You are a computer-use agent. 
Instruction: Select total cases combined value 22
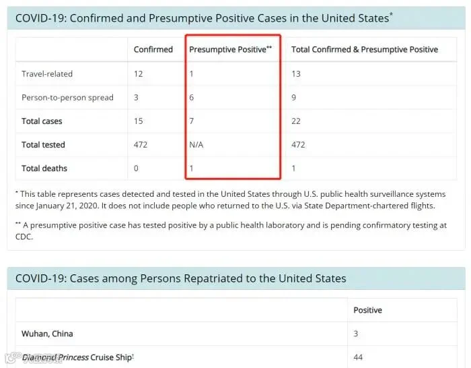click(x=296, y=121)
